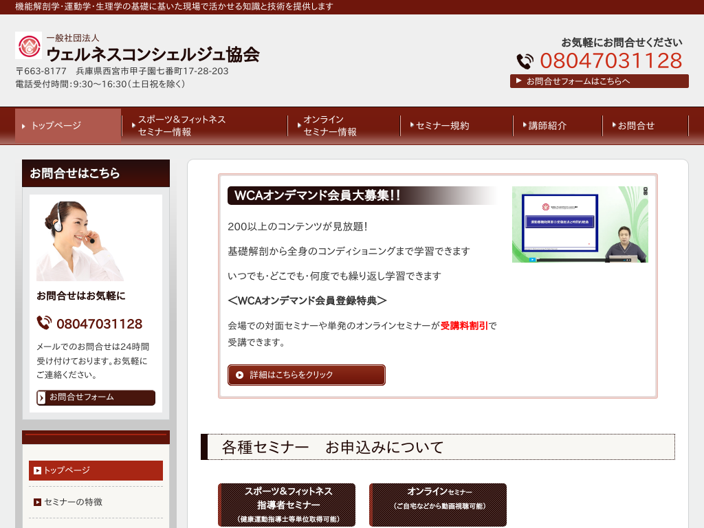Open the トップページ navigation tab
The width and height of the screenshot is (704, 528).
point(68,126)
